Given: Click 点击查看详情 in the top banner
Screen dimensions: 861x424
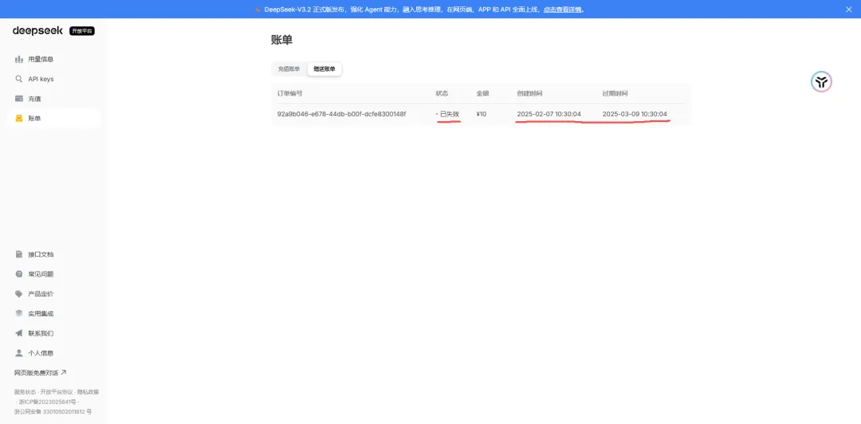Looking at the screenshot, I should pyautogui.click(x=562, y=10).
